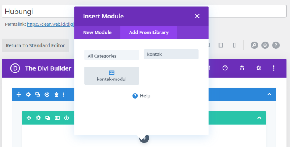Click the kontak search input field

coord(171,54)
